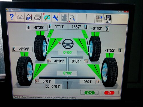Image resolution: width=143 pixels, height=107 pixels.
Task: Click the thrust angle icon
Action: [47, 86]
